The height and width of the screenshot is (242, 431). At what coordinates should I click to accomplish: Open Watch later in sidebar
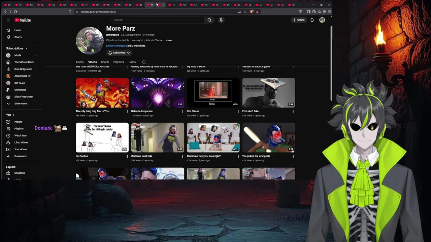point(20,135)
